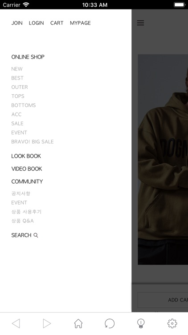The image size is (188, 335).
Task: Open the VIDEO BOOK menu item
Action: point(27,169)
